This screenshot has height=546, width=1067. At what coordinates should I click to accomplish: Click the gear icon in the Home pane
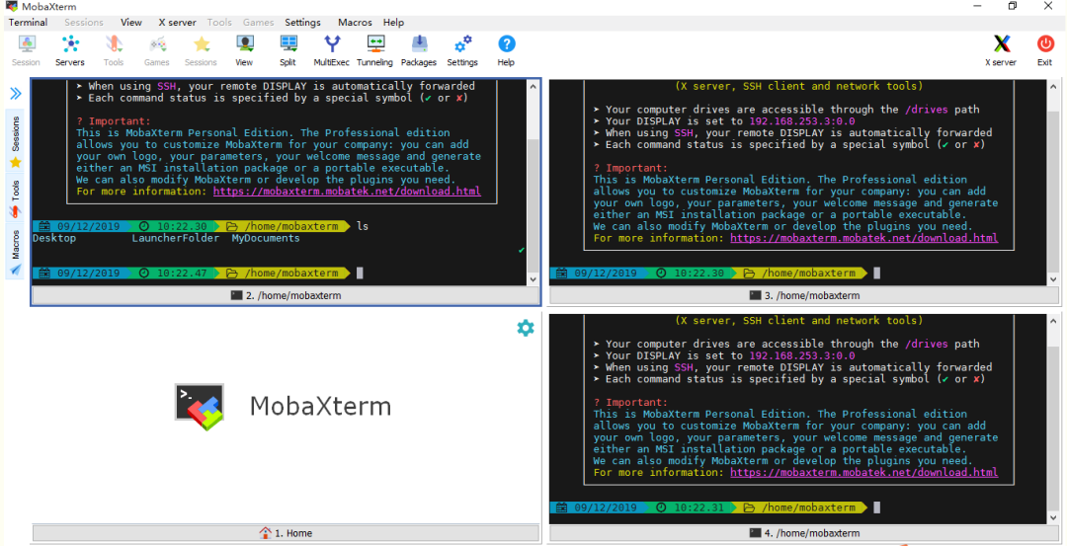coord(526,328)
